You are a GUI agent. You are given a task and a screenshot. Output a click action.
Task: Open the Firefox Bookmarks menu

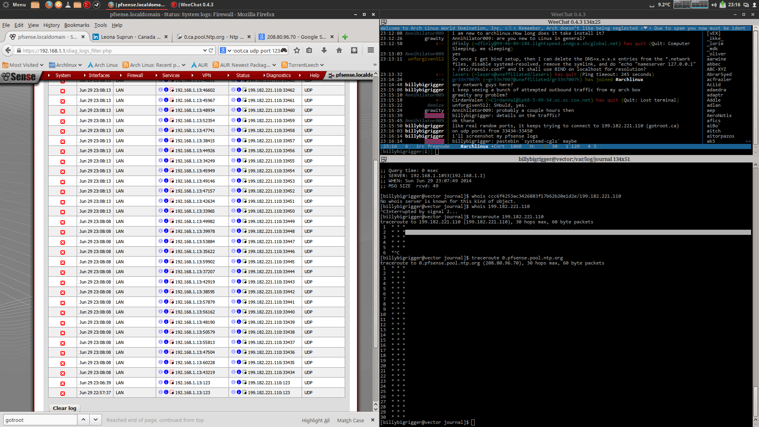coord(77,25)
